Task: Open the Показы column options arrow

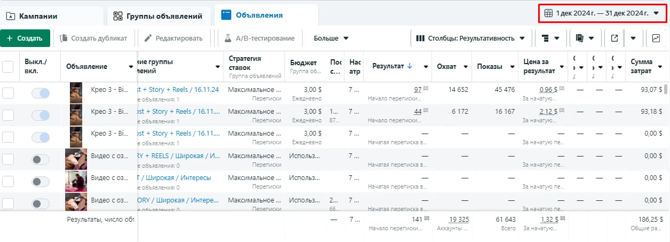Action: (x=512, y=67)
